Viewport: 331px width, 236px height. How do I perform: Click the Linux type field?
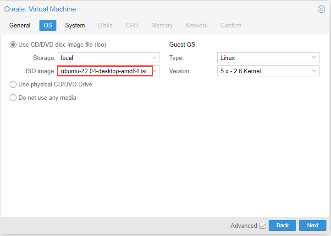point(263,58)
